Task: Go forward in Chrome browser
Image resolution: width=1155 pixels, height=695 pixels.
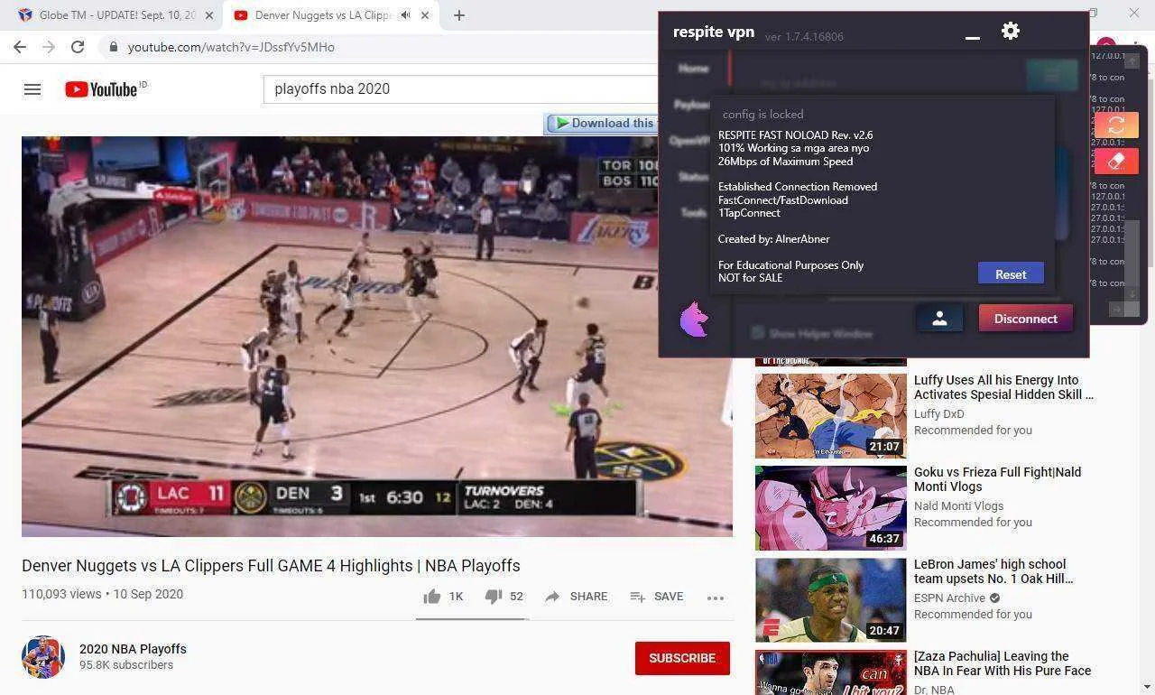Action: pos(49,47)
